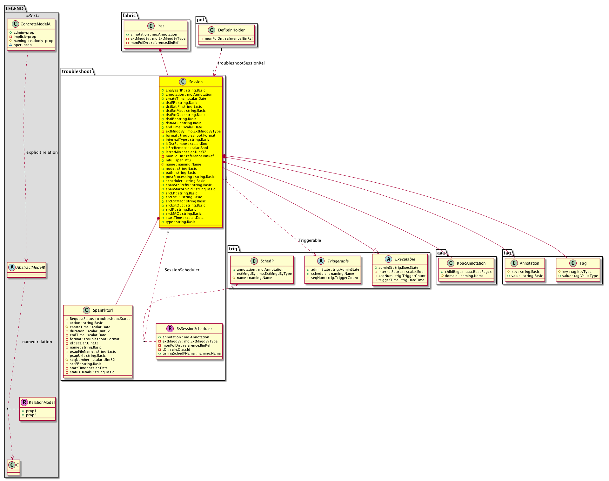
Task: Click the explicit relation label in legend
Action: click(42, 152)
